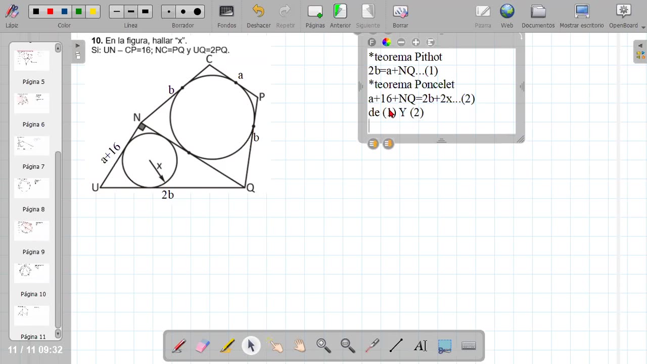Click Deshacer to undo
Viewport: 647px width, 364px height.
(x=258, y=15)
